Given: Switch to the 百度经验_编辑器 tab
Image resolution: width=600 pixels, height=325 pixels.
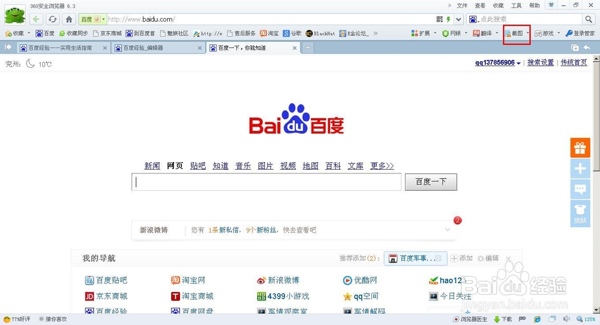Looking at the screenshot, I should tap(158, 48).
